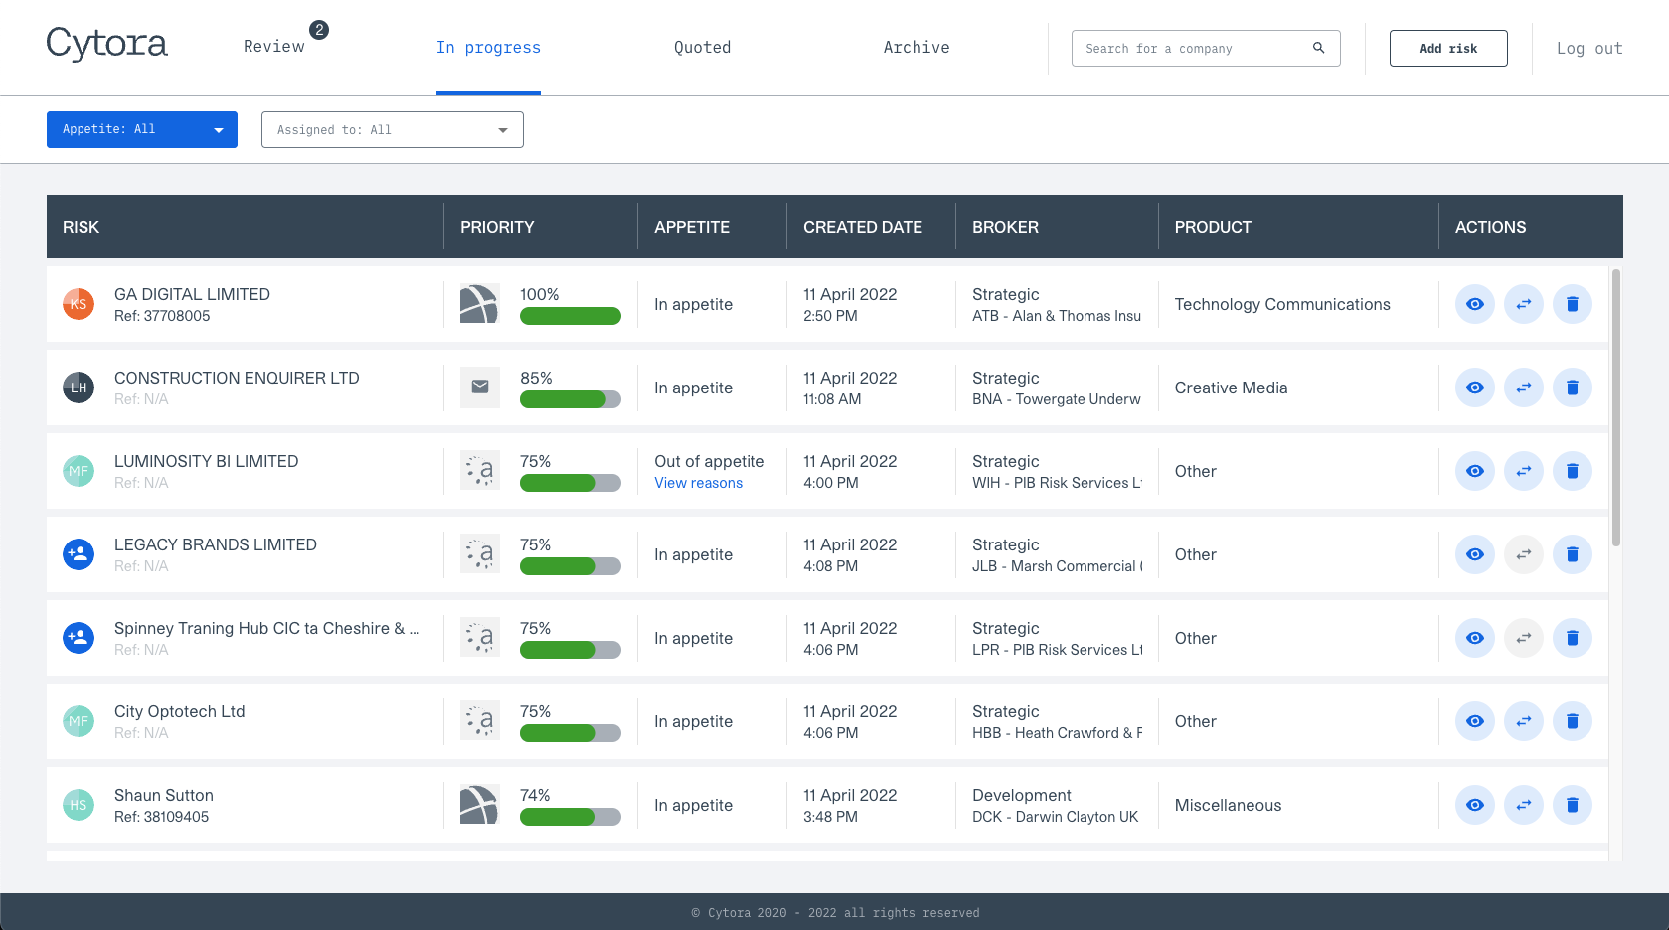Image resolution: width=1669 pixels, height=930 pixels.
Task: Click assign-user avatar for Spinney Traning Hub
Action: tap(79, 638)
